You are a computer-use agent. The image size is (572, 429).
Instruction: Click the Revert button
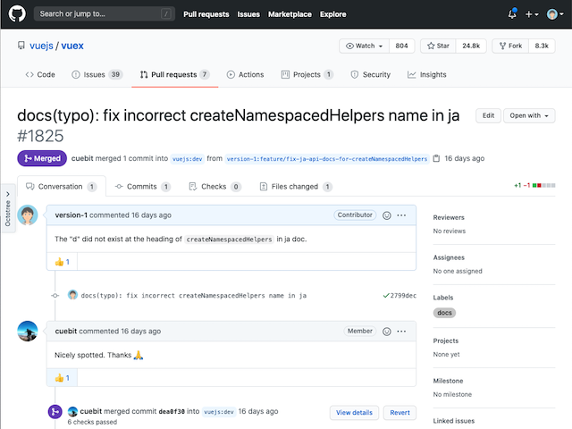400,413
